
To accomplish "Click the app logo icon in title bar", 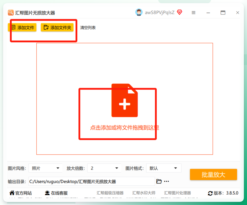I will click(11, 13).
